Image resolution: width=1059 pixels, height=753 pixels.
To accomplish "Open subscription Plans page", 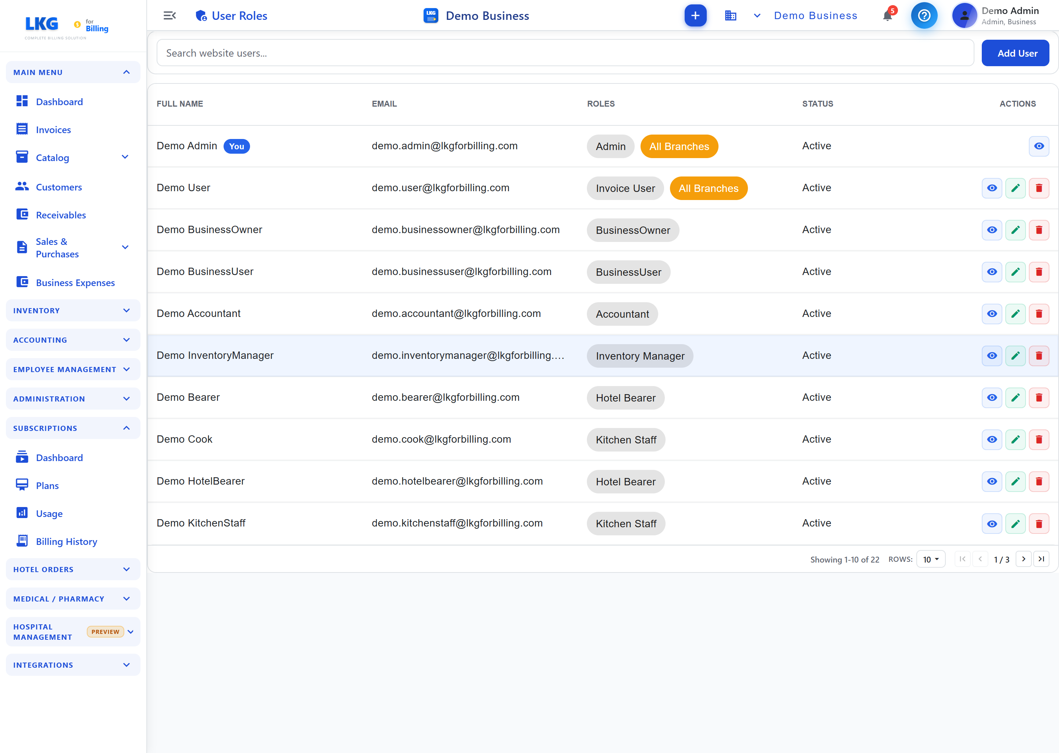I will click(x=73, y=485).
